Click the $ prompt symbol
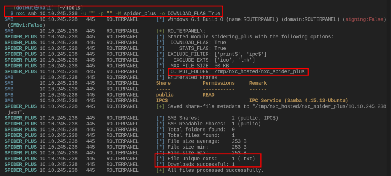The width and height of the screenshot is (391, 176). [x=12, y=13]
